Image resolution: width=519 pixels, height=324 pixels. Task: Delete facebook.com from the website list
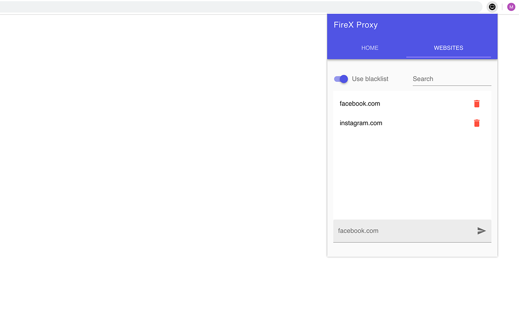(x=477, y=104)
